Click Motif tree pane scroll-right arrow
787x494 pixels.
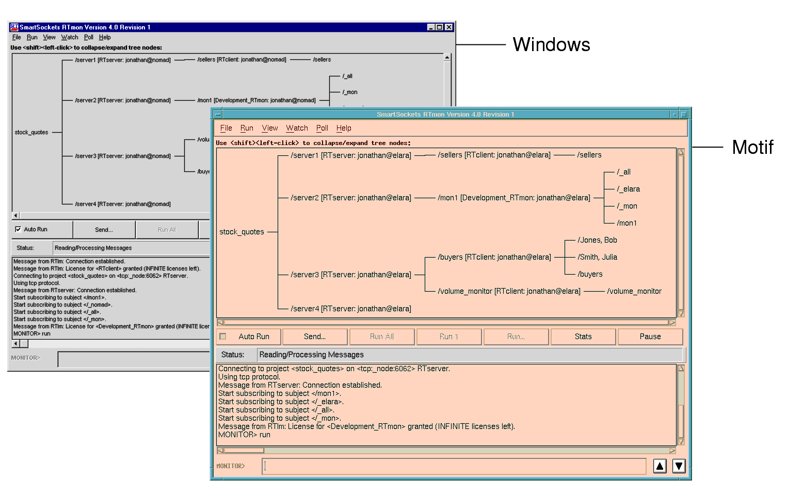(x=672, y=323)
